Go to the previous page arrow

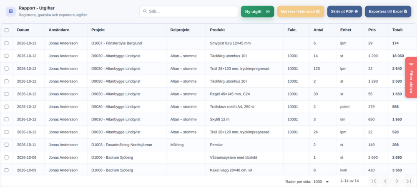click(x=385, y=181)
